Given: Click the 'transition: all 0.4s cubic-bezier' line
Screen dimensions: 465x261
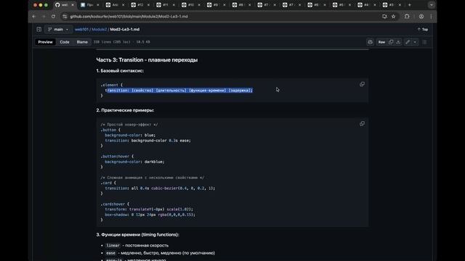Looking at the screenshot, I should point(160,188).
